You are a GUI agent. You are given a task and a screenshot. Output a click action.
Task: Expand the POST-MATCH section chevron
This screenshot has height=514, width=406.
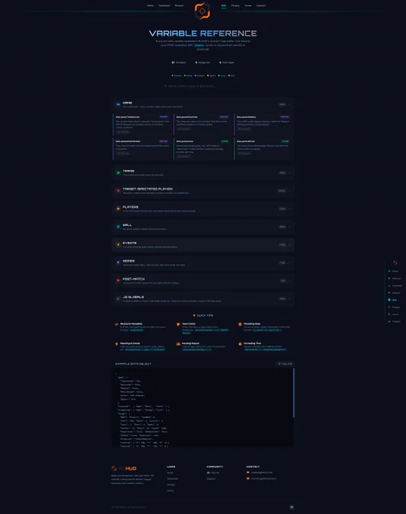[x=290, y=281]
